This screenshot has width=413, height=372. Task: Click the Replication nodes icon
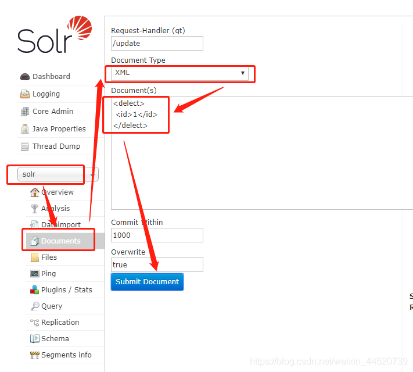pyautogui.click(x=34, y=322)
